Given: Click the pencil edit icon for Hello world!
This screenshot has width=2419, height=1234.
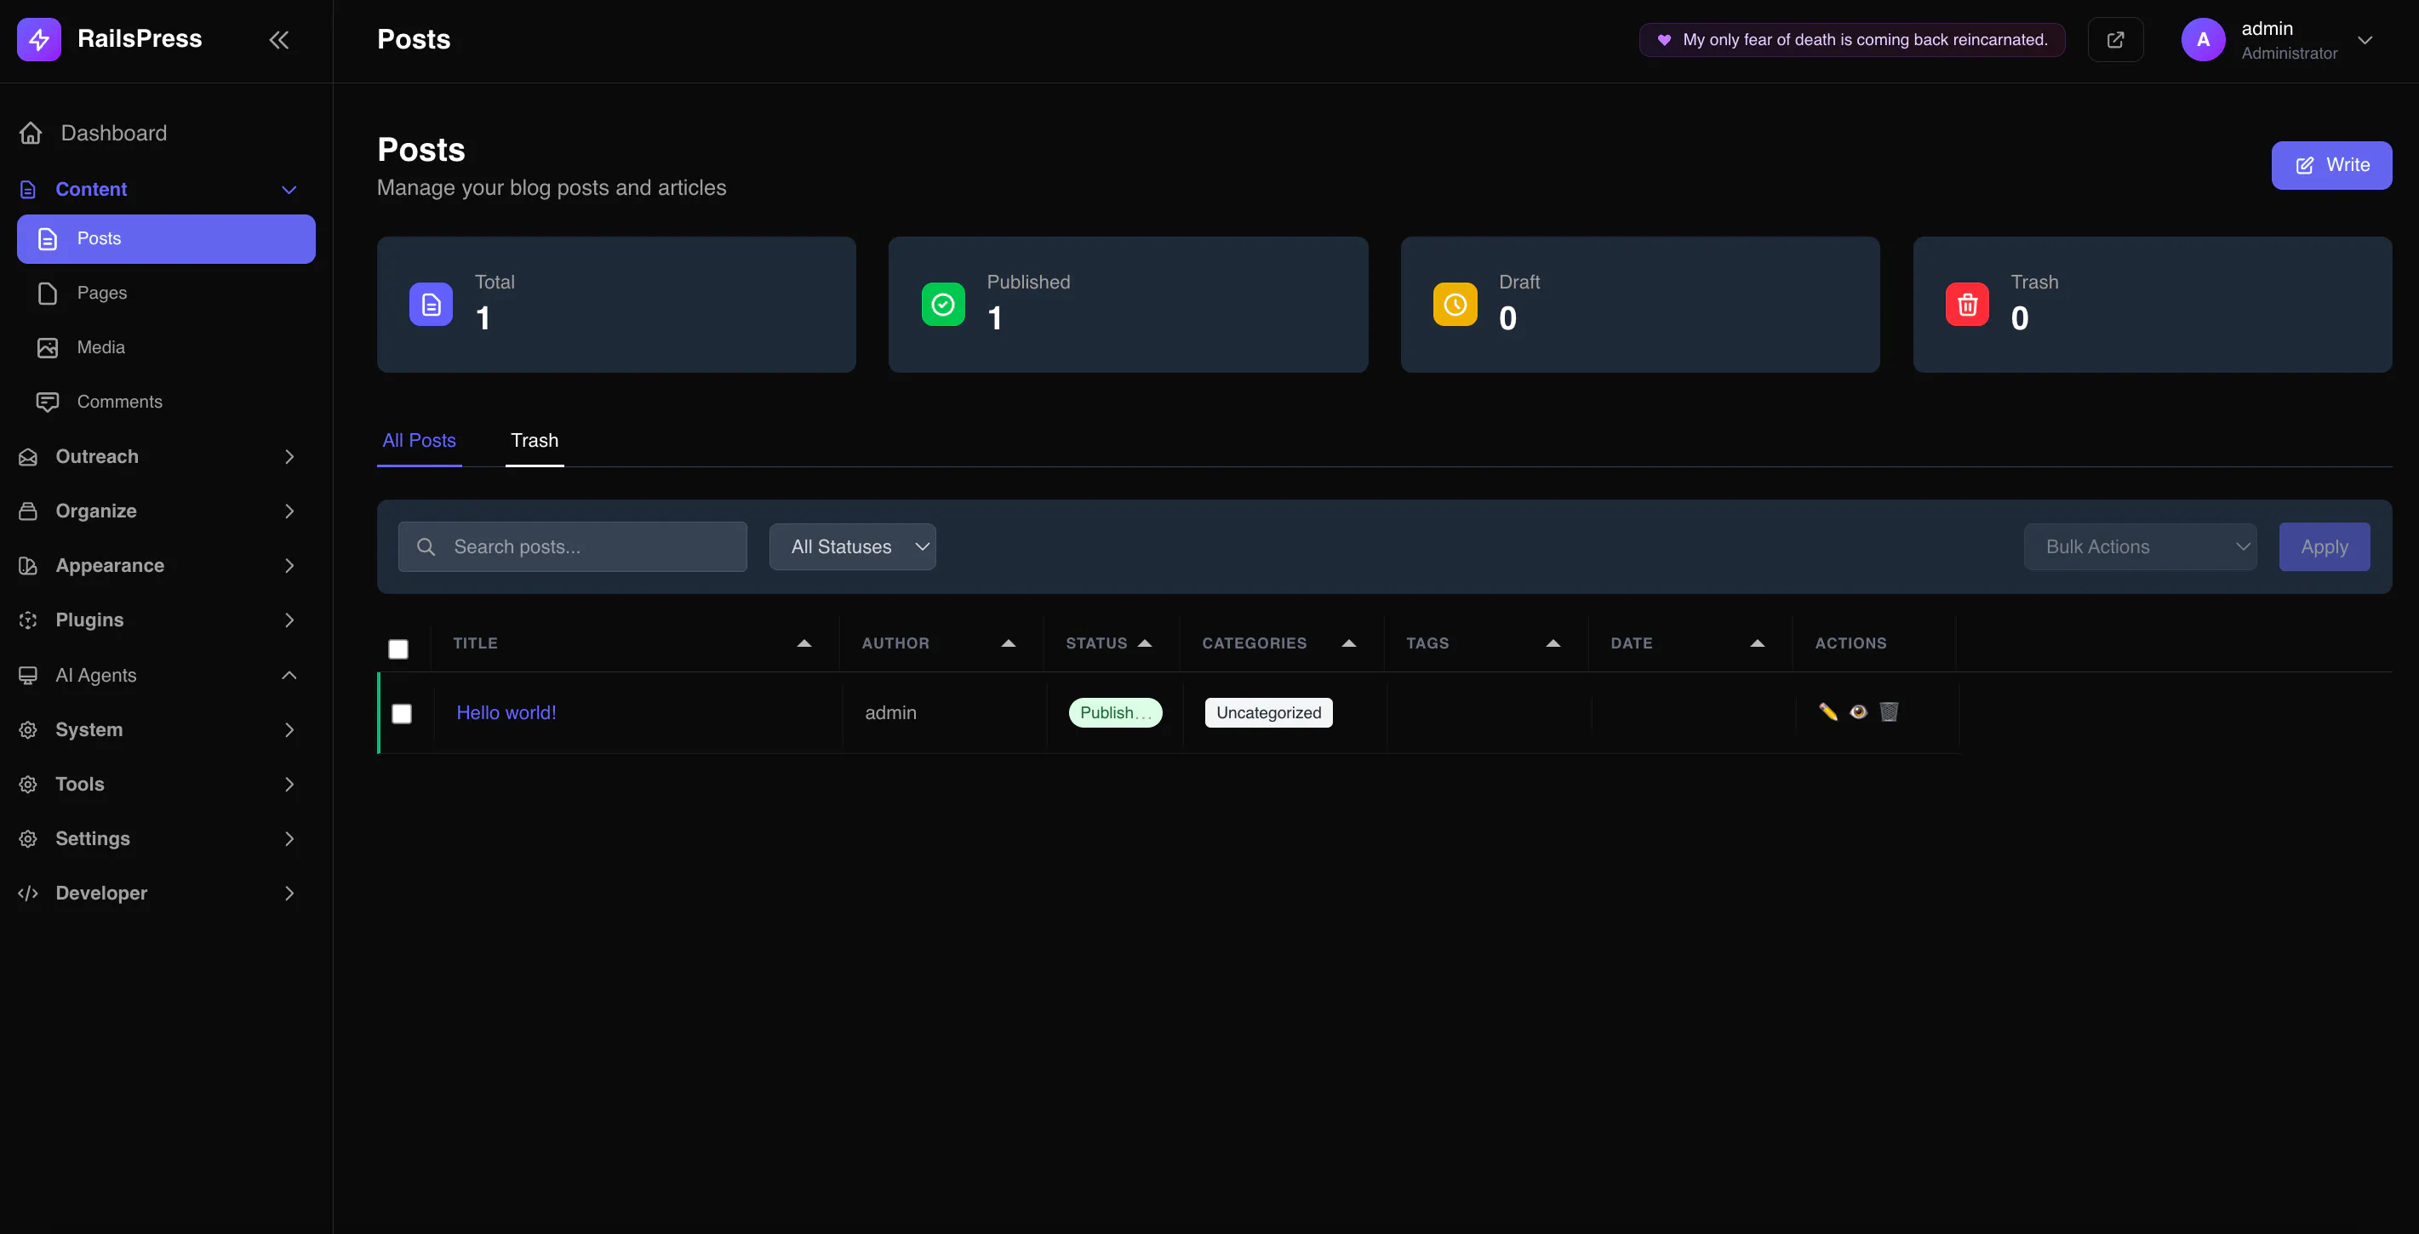Looking at the screenshot, I should 1827,711.
